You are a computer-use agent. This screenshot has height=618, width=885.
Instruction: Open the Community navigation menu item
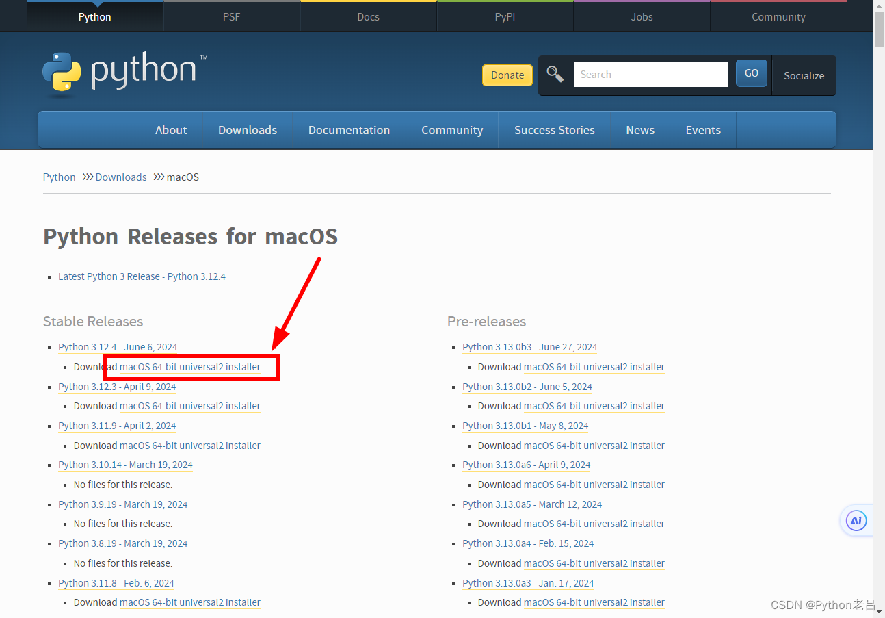(452, 130)
